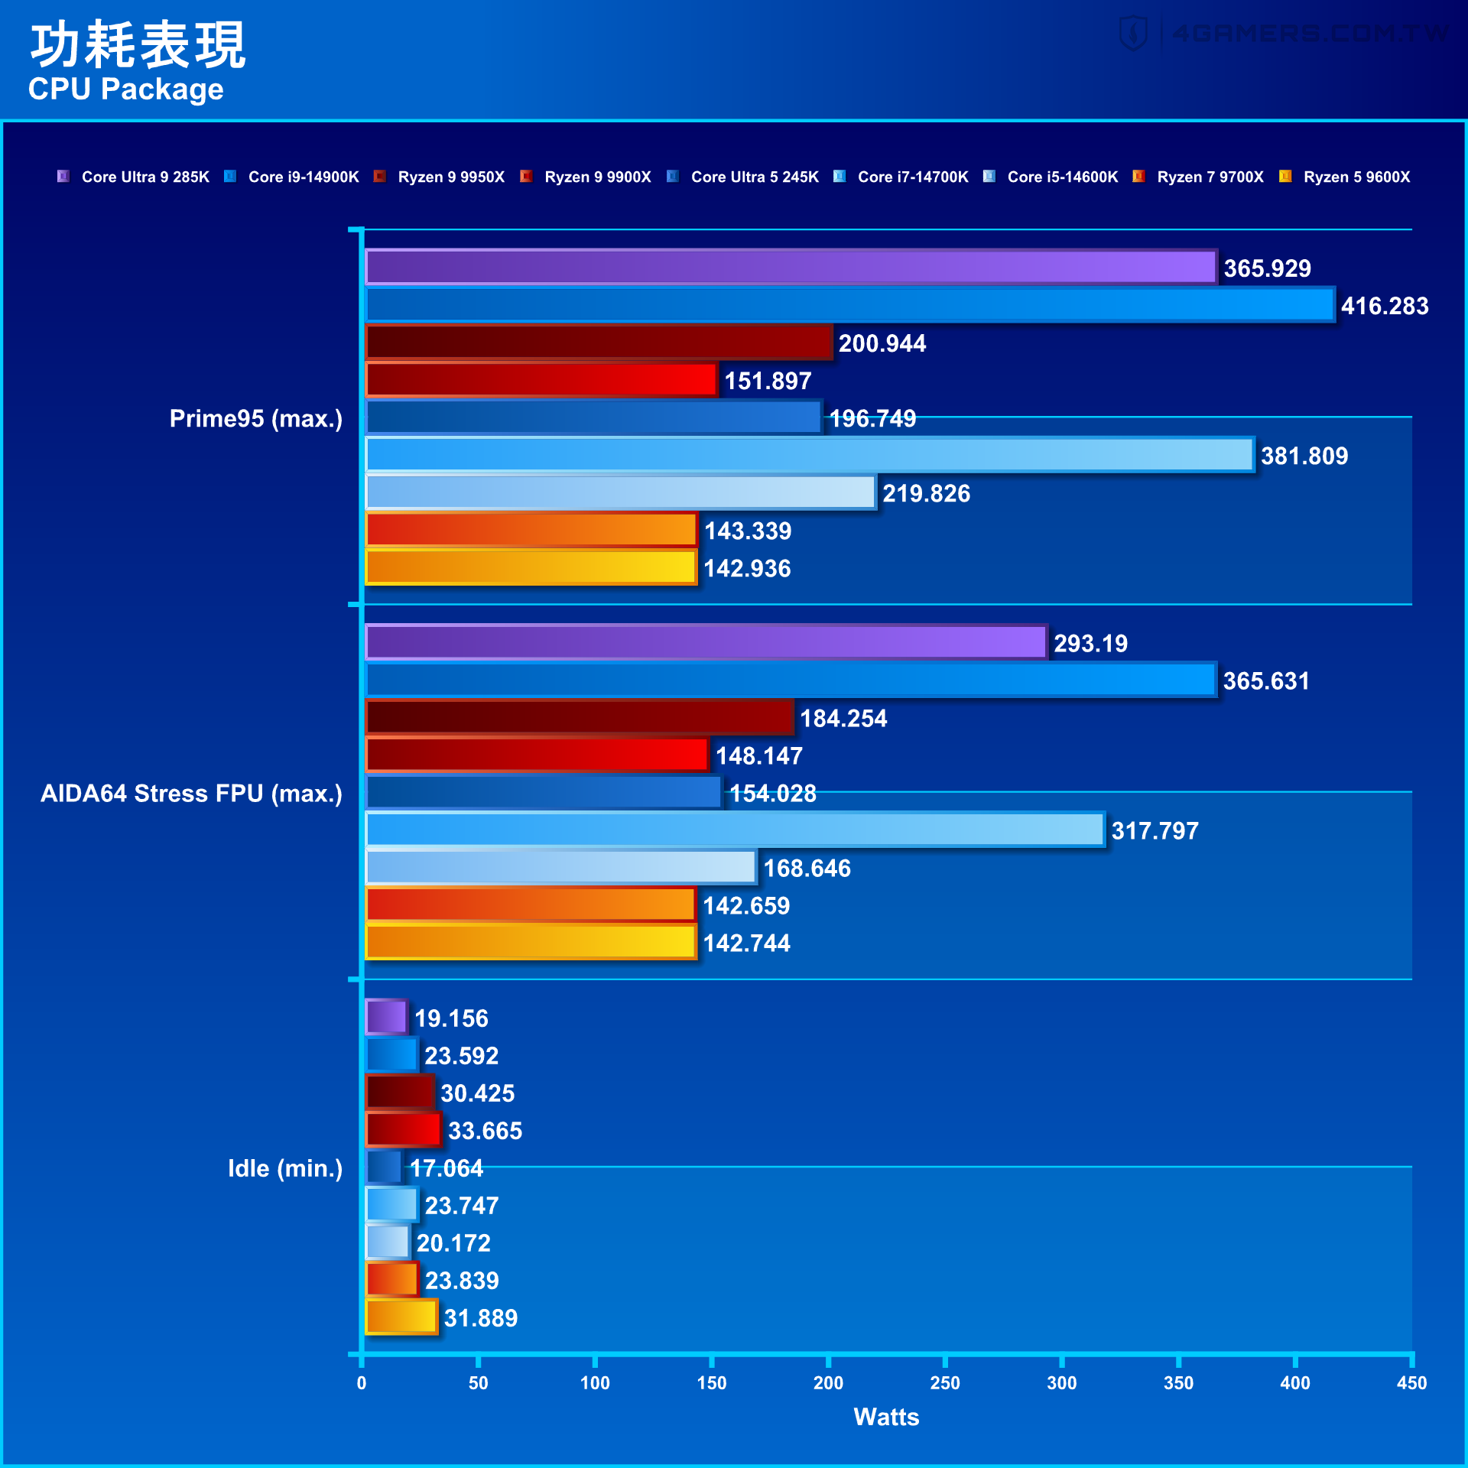Viewport: 1468px width, 1468px height.
Task: Click the '200' x-axis tick label
Action: coord(828,1382)
